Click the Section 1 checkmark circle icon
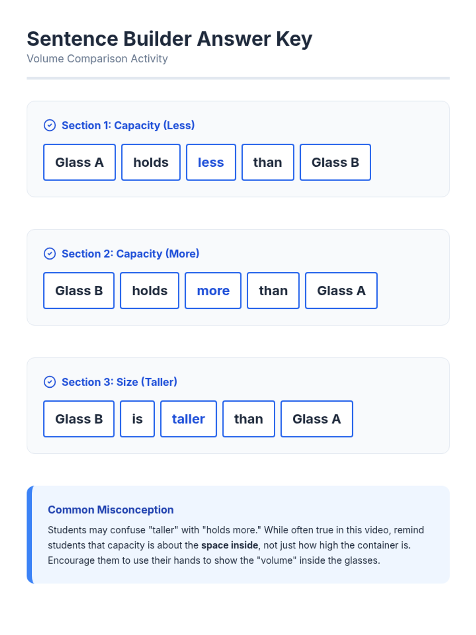 coord(50,125)
